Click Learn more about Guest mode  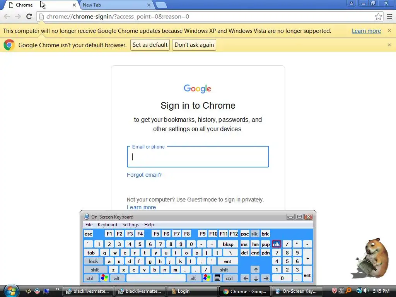click(141, 207)
